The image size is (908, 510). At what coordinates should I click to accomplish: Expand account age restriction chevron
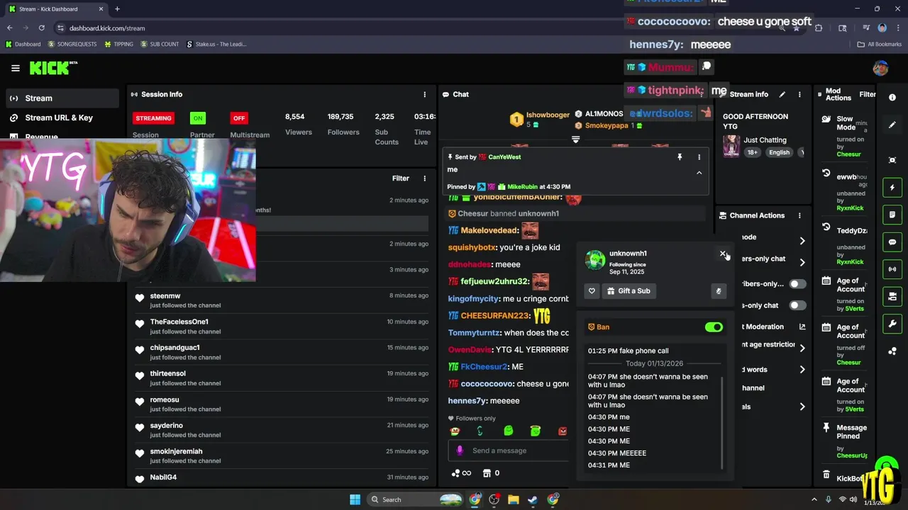pos(802,348)
